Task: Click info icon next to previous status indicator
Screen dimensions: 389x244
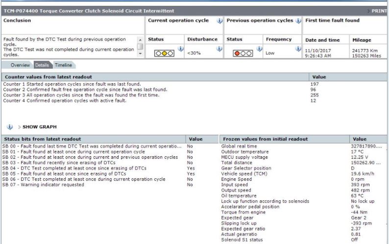Action: 259,49
